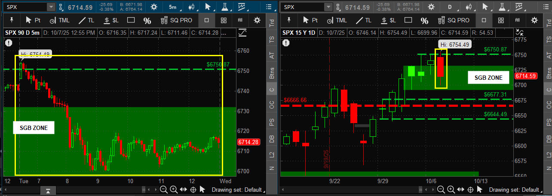Switch to grid layout in right panel

point(501,20)
